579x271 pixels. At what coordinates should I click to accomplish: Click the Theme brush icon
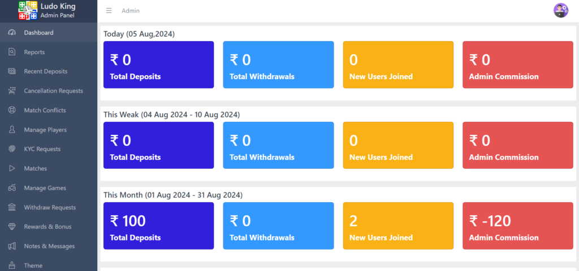pos(12,265)
